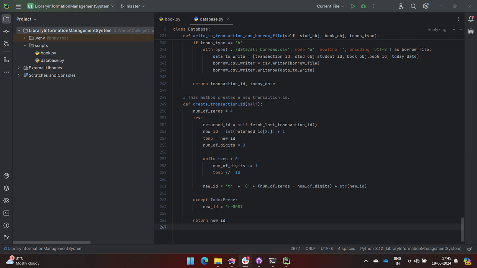Open the Database tool window
Image resolution: width=477 pixels, height=268 pixels.
(x=471, y=31)
